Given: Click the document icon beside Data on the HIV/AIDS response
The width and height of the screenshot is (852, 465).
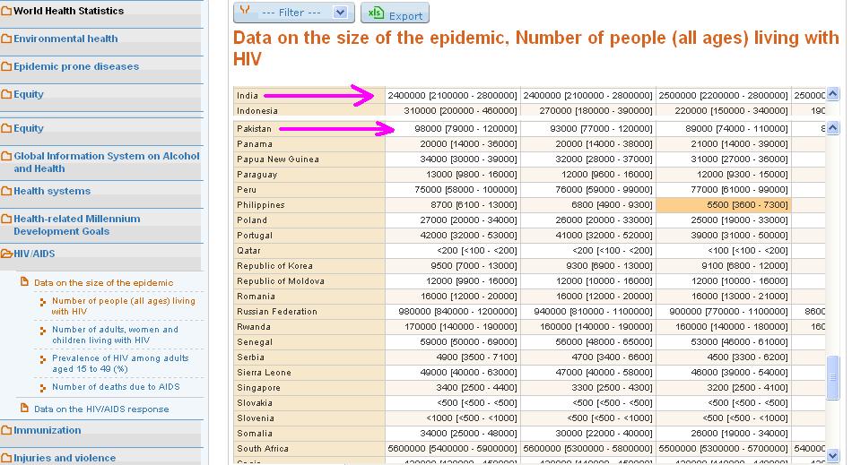Looking at the screenshot, I should coord(25,409).
